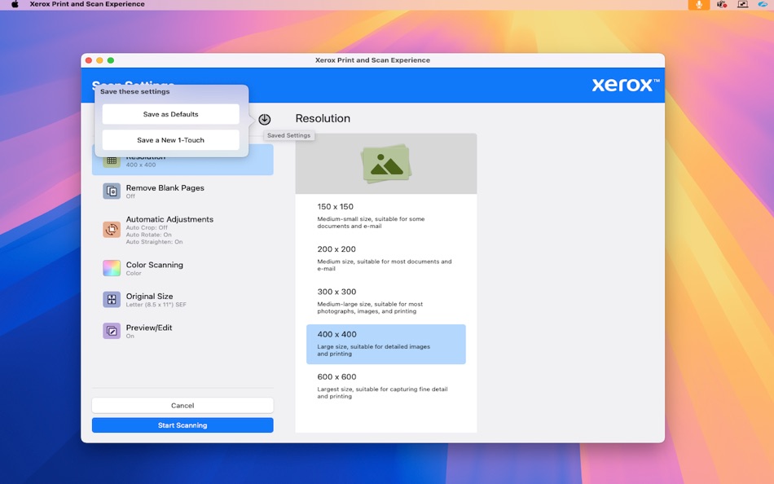774x484 pixels.
Task: Click the 'Save these settings' popup title
Action: click(134, 91)
